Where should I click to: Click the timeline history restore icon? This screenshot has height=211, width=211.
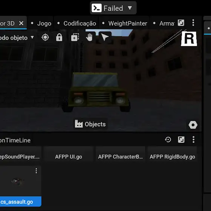tap(168, 139)
